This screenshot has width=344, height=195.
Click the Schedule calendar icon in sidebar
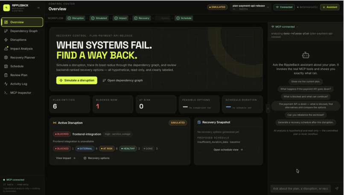click(x=6, y=66)
